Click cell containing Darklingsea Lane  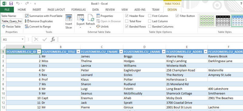pyautogui.click(x=225, y=61)
